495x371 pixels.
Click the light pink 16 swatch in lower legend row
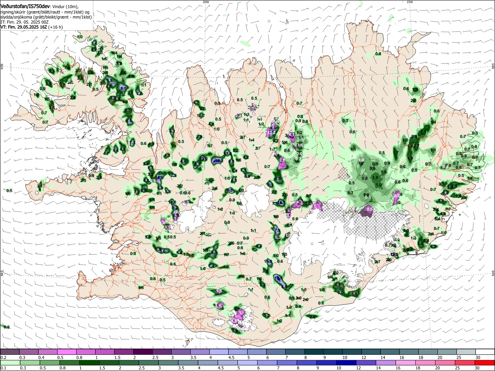pyautogui.click(x=406, y=362)
